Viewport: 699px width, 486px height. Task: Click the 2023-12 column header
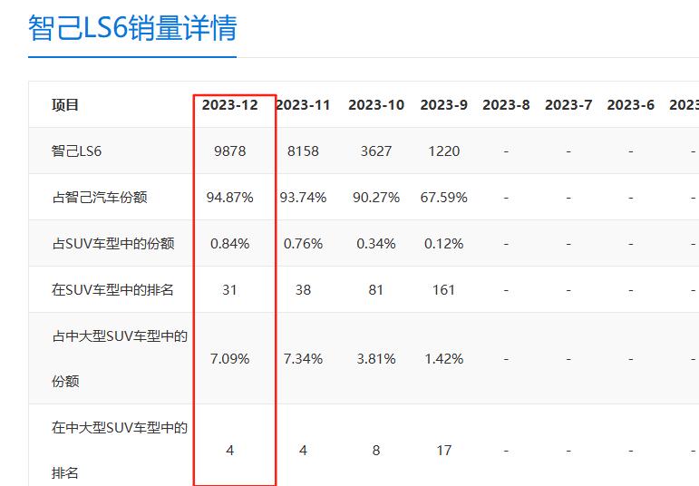click(229, 105)
